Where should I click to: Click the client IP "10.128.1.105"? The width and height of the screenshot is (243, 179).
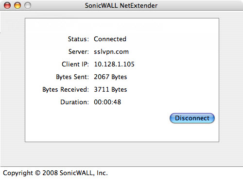114,64
